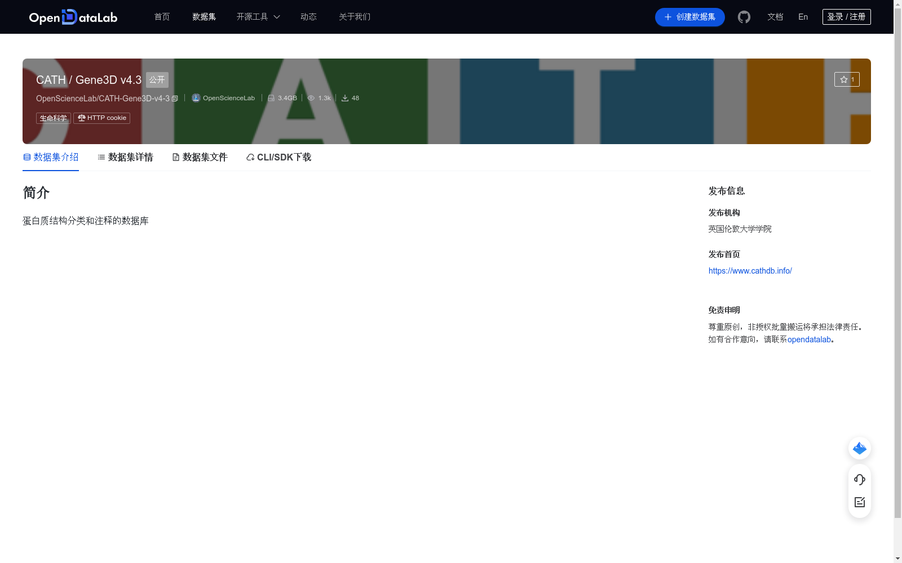Click the OpenScienceLab organization avatar

click(x=196, y=97)
